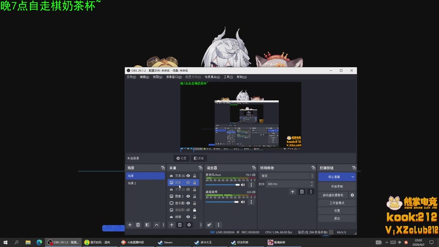This screenshot has height=247, width=439.
Task: Select 场景 2 in scenes list
Action: point(145,183)
